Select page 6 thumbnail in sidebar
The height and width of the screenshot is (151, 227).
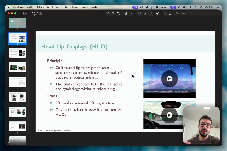(18, 97)
